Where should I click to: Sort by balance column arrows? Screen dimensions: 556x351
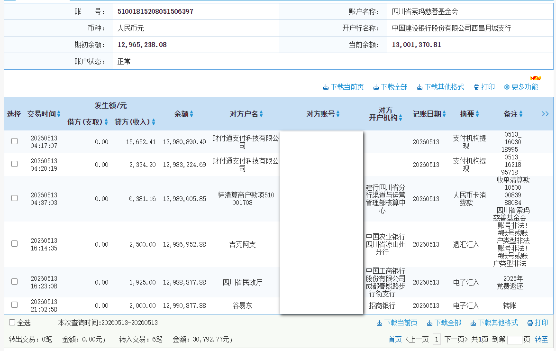click(x=191, y=114)
